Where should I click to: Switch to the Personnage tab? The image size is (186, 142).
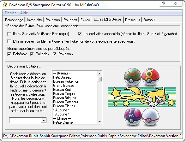[x=14, y=20]
